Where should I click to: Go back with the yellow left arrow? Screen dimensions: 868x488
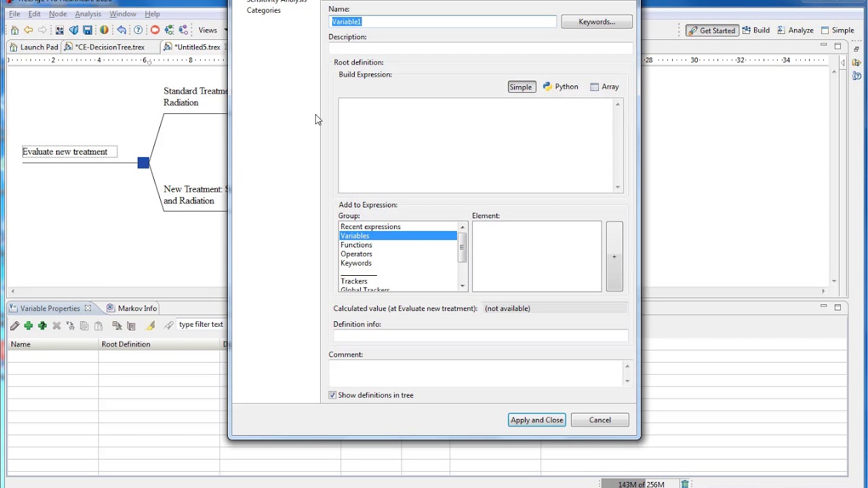pyautogui.click(x=28, y=30)
